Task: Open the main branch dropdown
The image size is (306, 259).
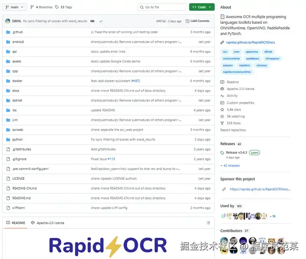Action: (14, 7)
